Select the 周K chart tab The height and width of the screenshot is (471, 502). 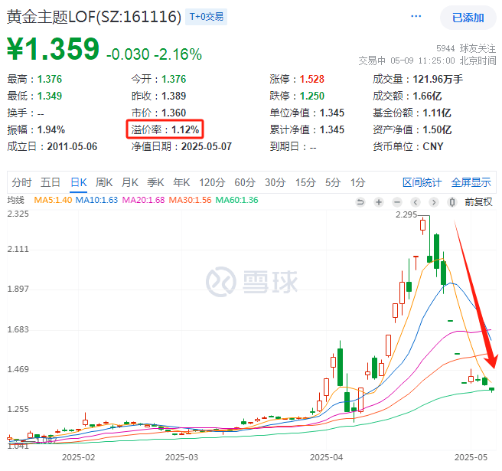(104, 182)
